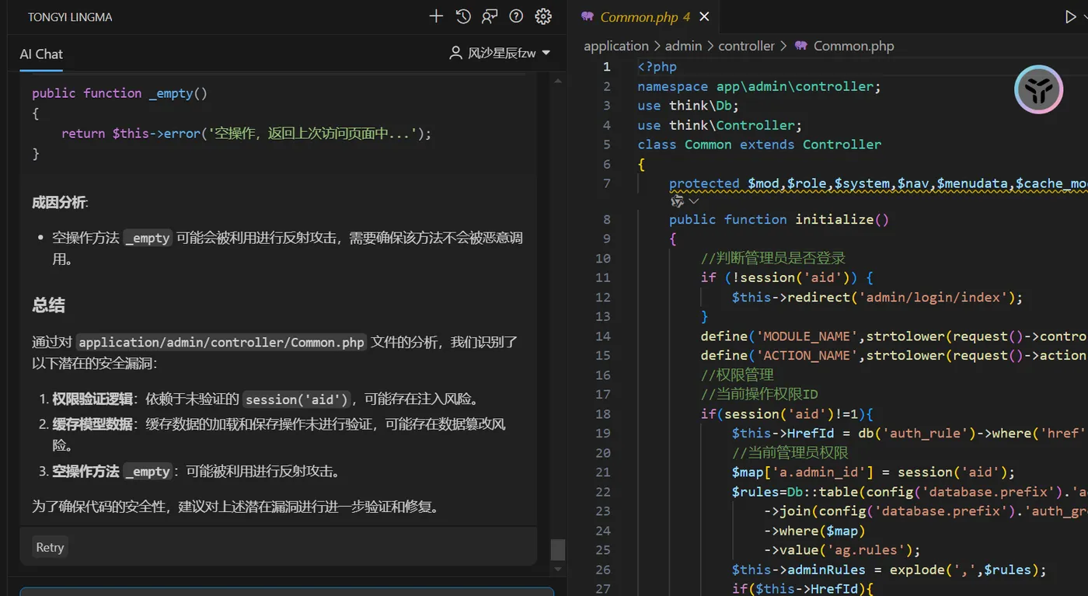This screenshot has height=596, width=1088.
Task: Start a new chat with plus icon
Action: 436,16
